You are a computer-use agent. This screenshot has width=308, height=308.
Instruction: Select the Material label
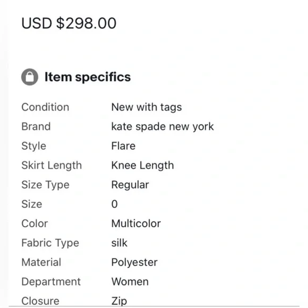coord(41,262)
